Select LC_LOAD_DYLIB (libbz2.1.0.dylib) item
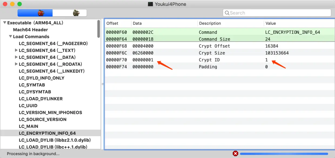Image resolution: width=335 pixels, height=158 pixels. click(55, 140)
